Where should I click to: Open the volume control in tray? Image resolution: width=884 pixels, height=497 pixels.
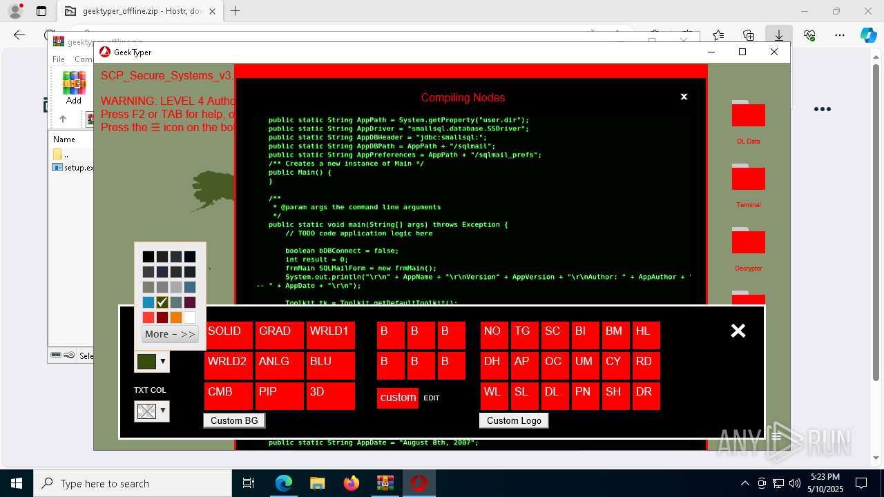[x=795, y=483]
